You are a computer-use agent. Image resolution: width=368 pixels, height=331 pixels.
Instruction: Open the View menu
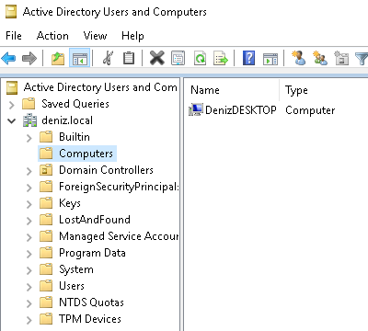(95, 36)
